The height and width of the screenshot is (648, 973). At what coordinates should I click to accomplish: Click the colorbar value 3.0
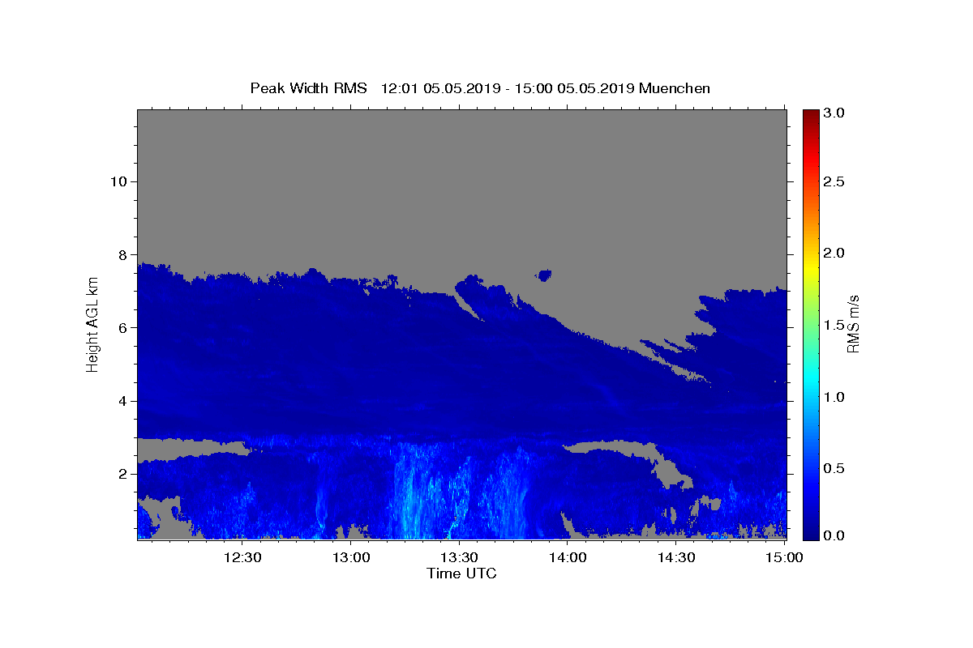click(835, 113)
